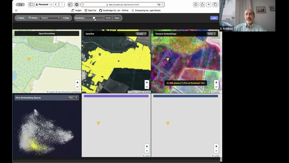
Task: Click the S. Keshav video thumbnail
Action: (x=247, y=16)
